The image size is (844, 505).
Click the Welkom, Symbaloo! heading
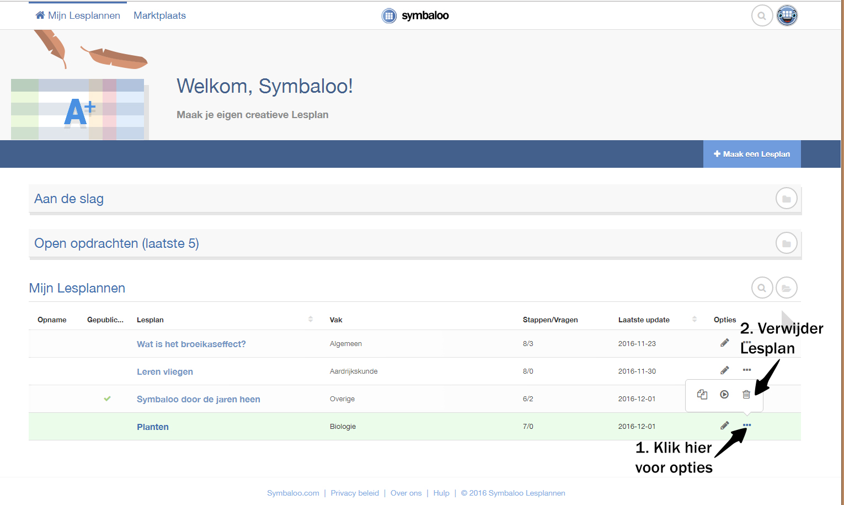265,86
